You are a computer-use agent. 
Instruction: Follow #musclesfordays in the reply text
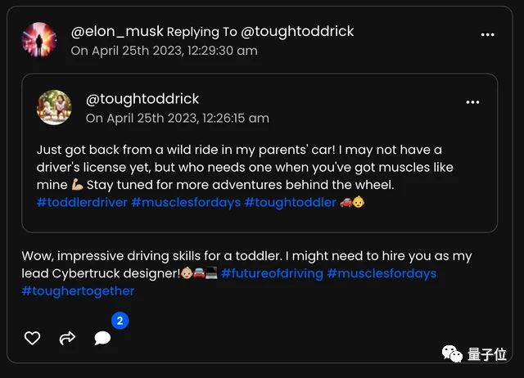pos(382,273)
